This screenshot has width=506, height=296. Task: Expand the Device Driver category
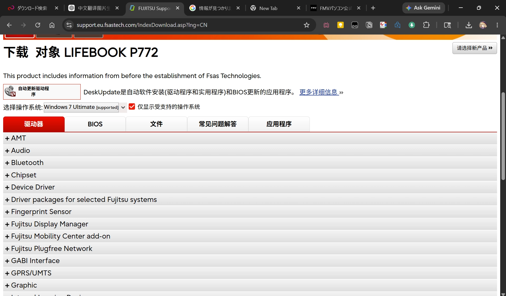(x=250, y=187)
